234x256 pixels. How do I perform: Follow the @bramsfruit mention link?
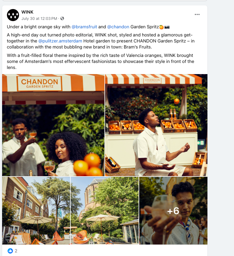[x=84, y=27]
